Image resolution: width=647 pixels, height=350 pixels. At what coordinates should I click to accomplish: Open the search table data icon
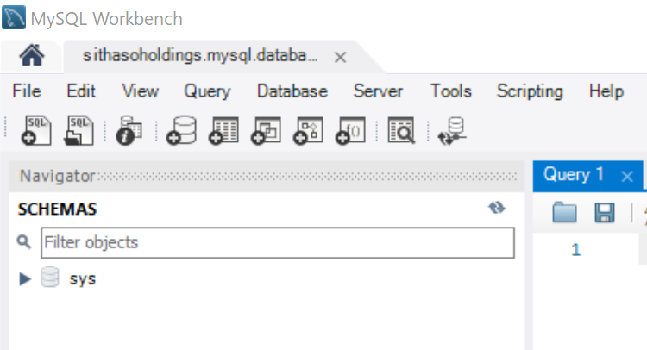(x=401, y=130)
